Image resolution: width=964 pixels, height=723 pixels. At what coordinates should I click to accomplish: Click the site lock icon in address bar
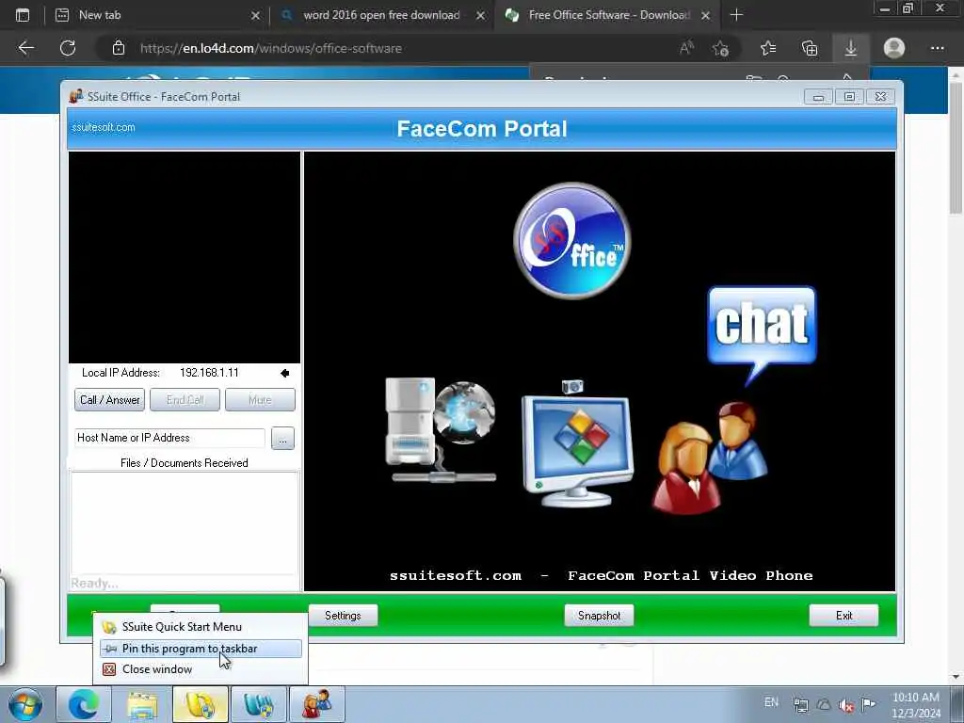click(x=119, y=48)
